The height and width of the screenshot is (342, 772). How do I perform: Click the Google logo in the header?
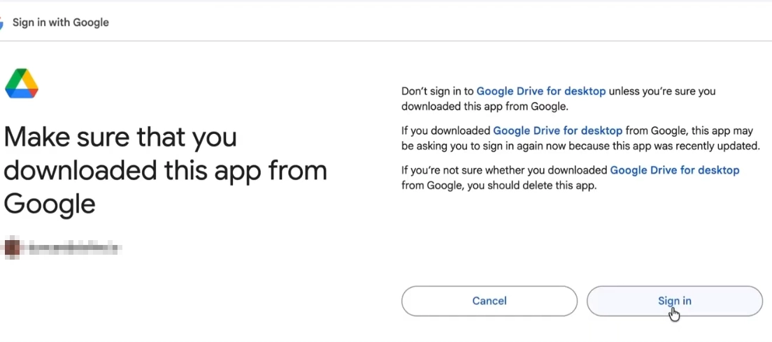pos(1,22)
